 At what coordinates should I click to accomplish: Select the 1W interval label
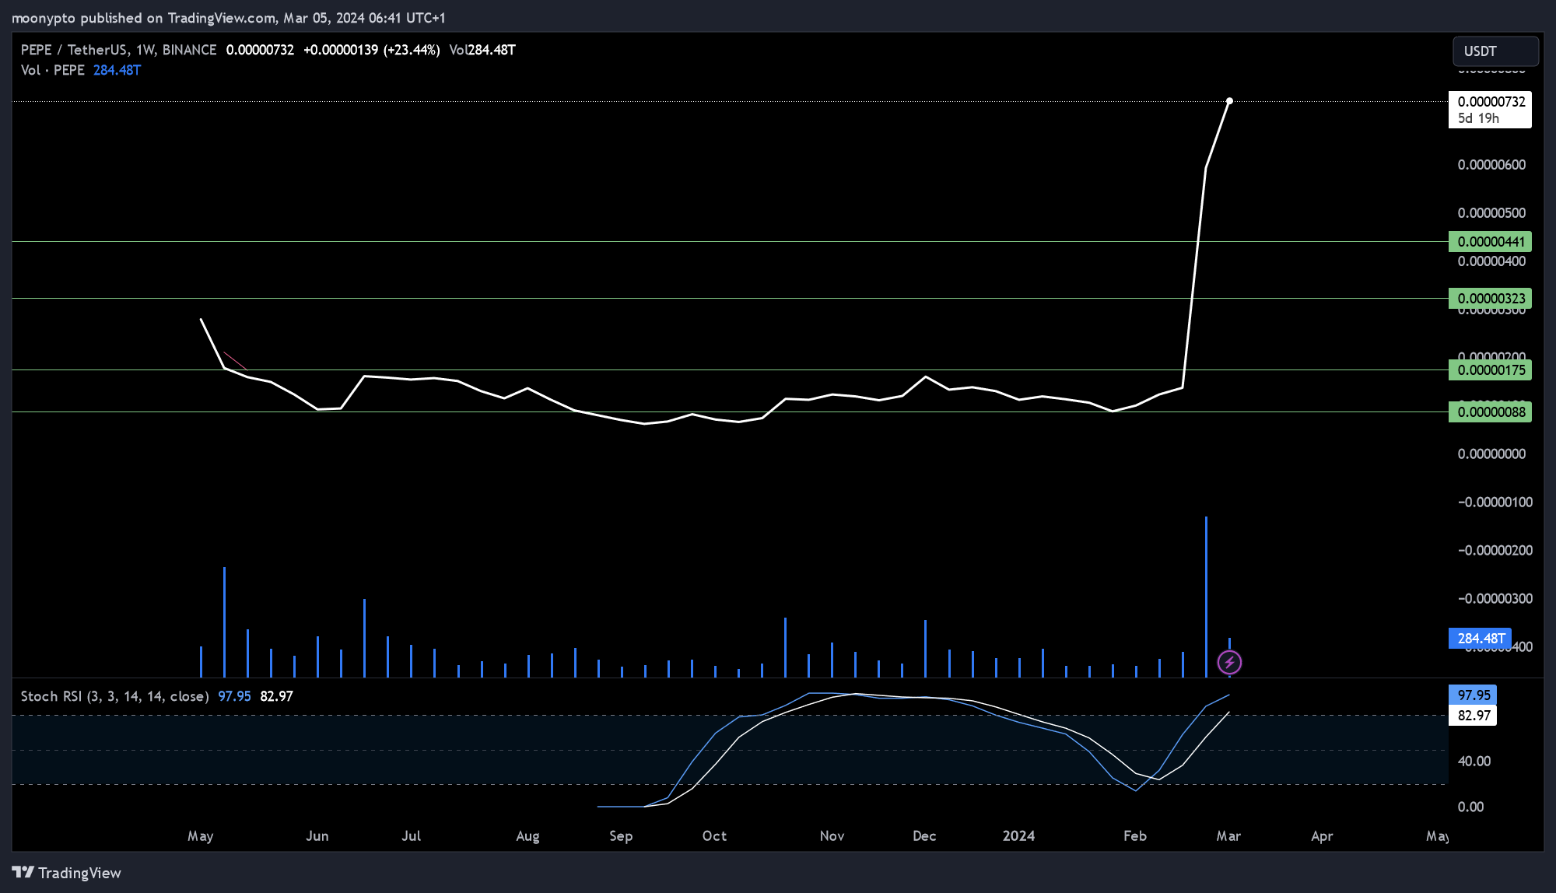click(145, 50)
